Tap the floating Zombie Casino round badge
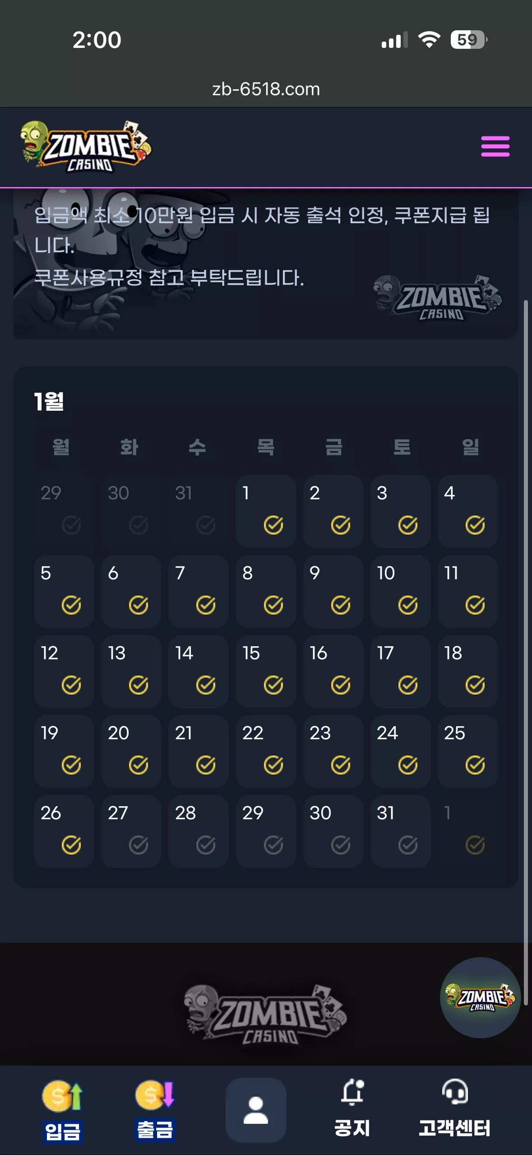This screenshot has height=1155, width=532. pos(480,997)
